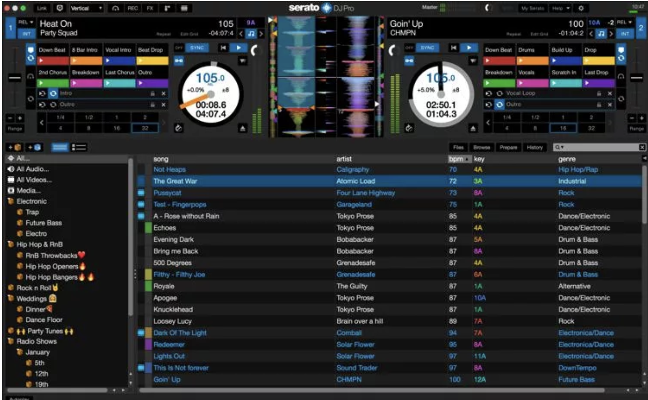The height and width of the screenshot is (400, 648).
Task: Open the sampler panel icon next to FX
Action: pos(166,8)
